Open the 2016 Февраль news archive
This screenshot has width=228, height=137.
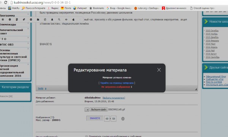pyautogui.click(x=212, y=40)
